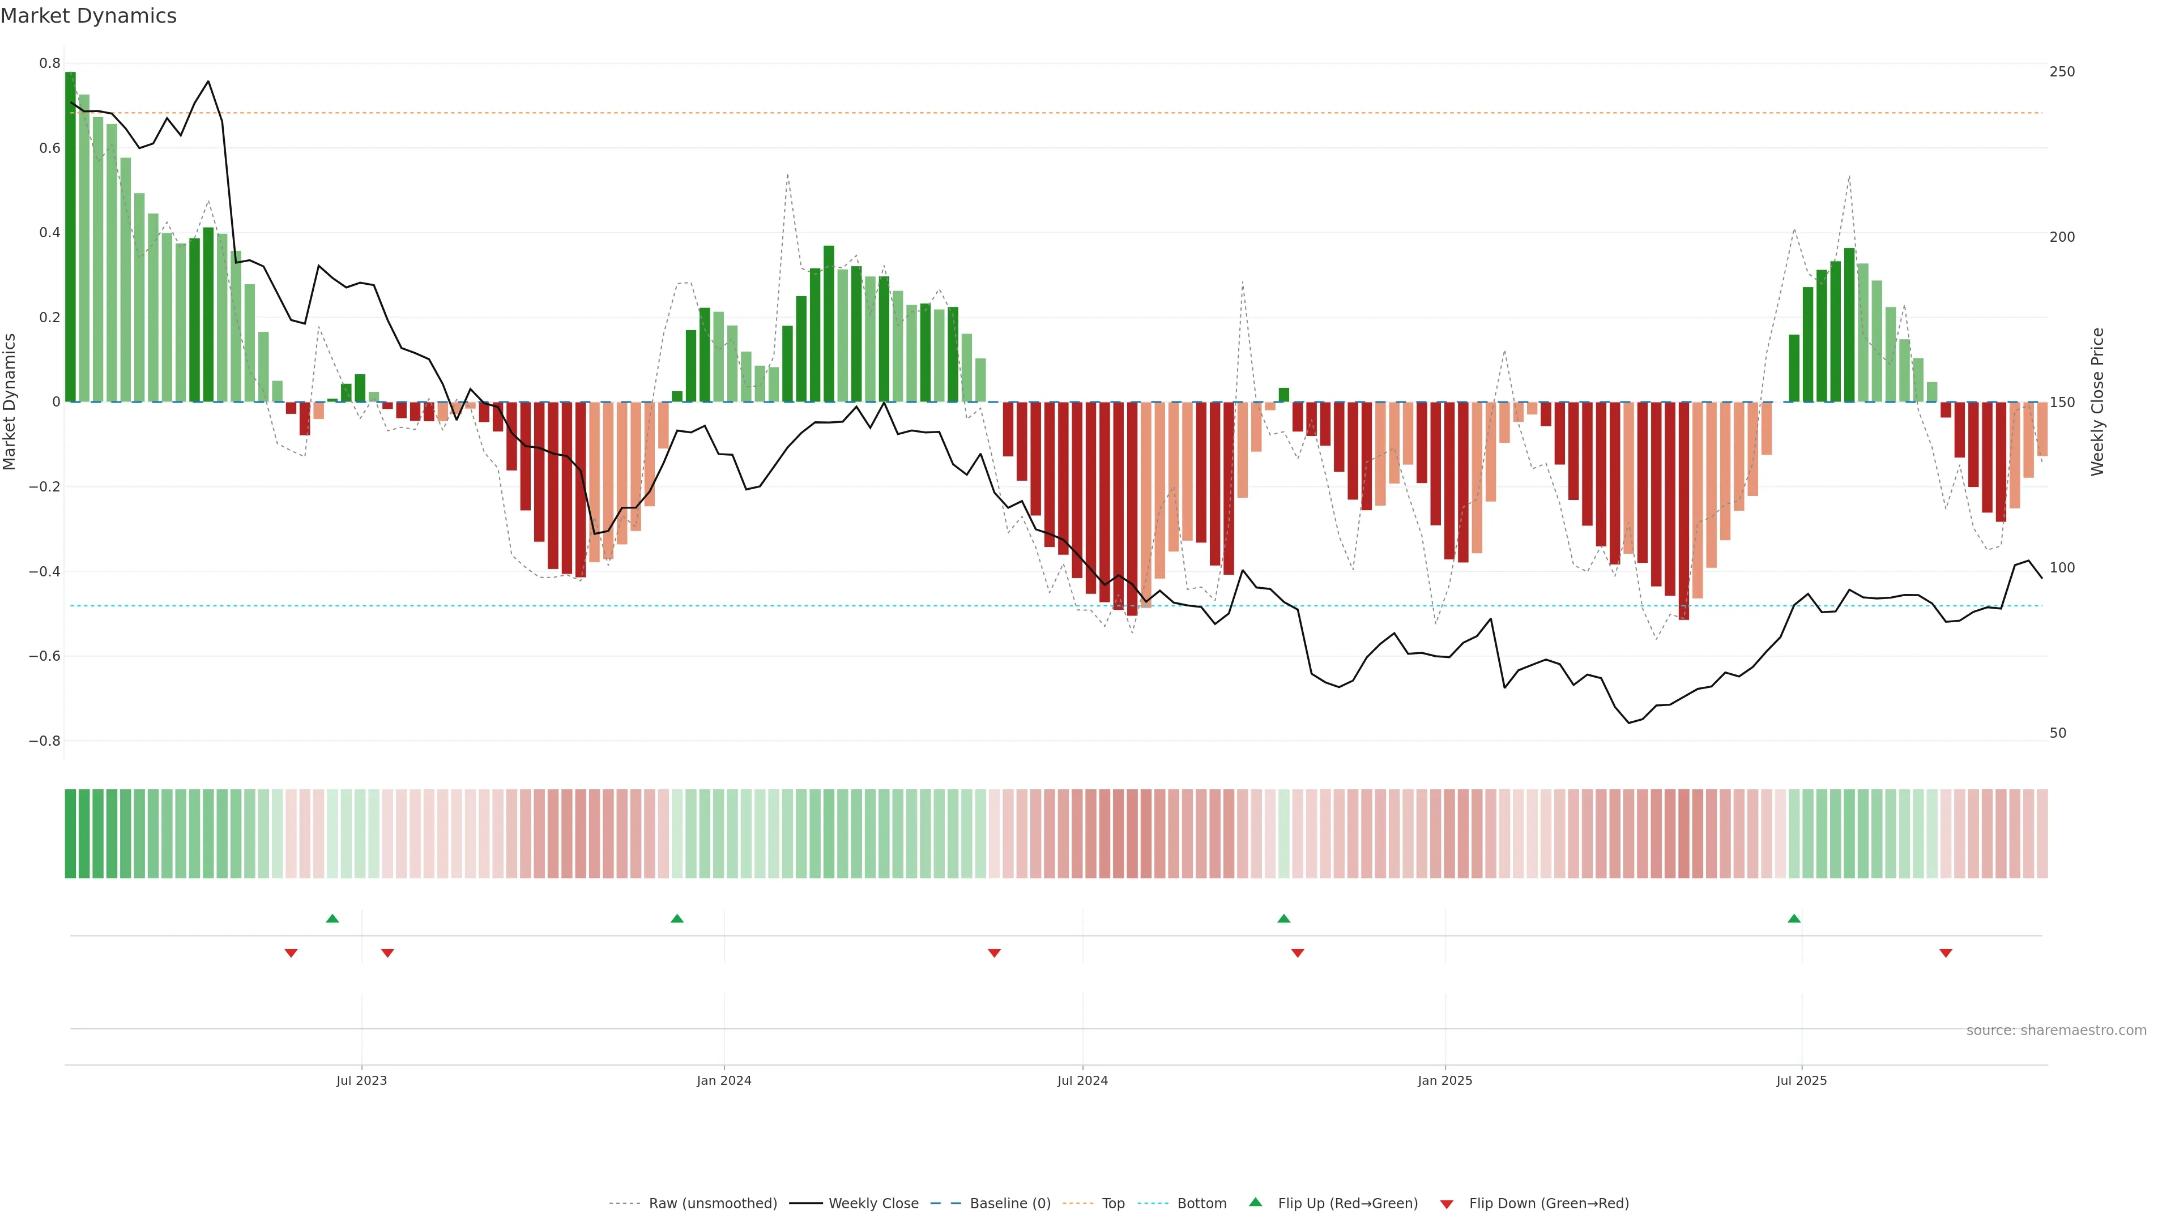Click the Weekly Close Price axis title

pyautogui.click(x=2097, y=402)
